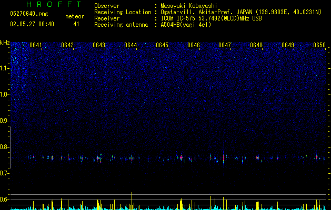Screen dimensions: 331x210
Task: Click the 0.7 kHz axis label
Action: coord(5,173)
